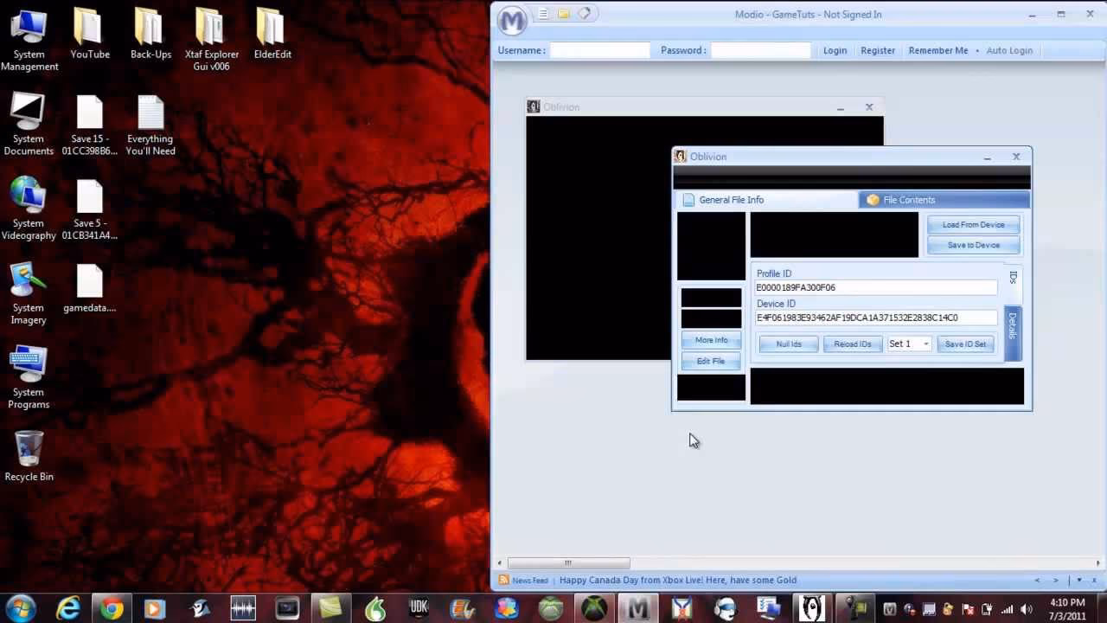Viewport: 1107px width, 623px height.
Task: Click the Modio button in the taskbar
Action: pyautogui.click(x=637, y=608)
